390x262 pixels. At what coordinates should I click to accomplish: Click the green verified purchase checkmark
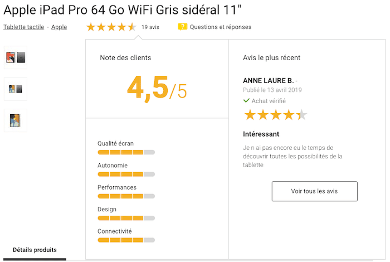pyautogui.click(x=246, y=101)
